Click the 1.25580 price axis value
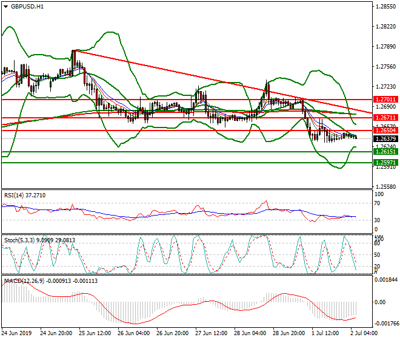Image resolution: width=400 pixels, height=340 pixels. (x=386, y=187)
